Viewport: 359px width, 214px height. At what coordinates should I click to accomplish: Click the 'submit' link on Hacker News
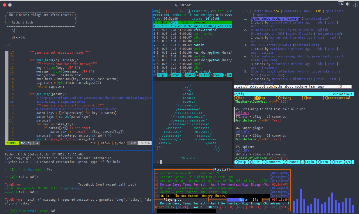[262, 15]
